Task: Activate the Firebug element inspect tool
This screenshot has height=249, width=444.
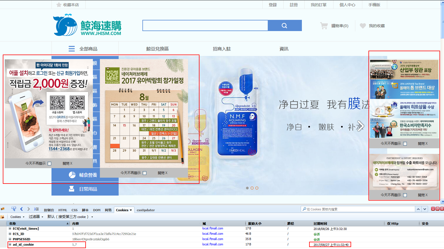Action: (14, 209)
